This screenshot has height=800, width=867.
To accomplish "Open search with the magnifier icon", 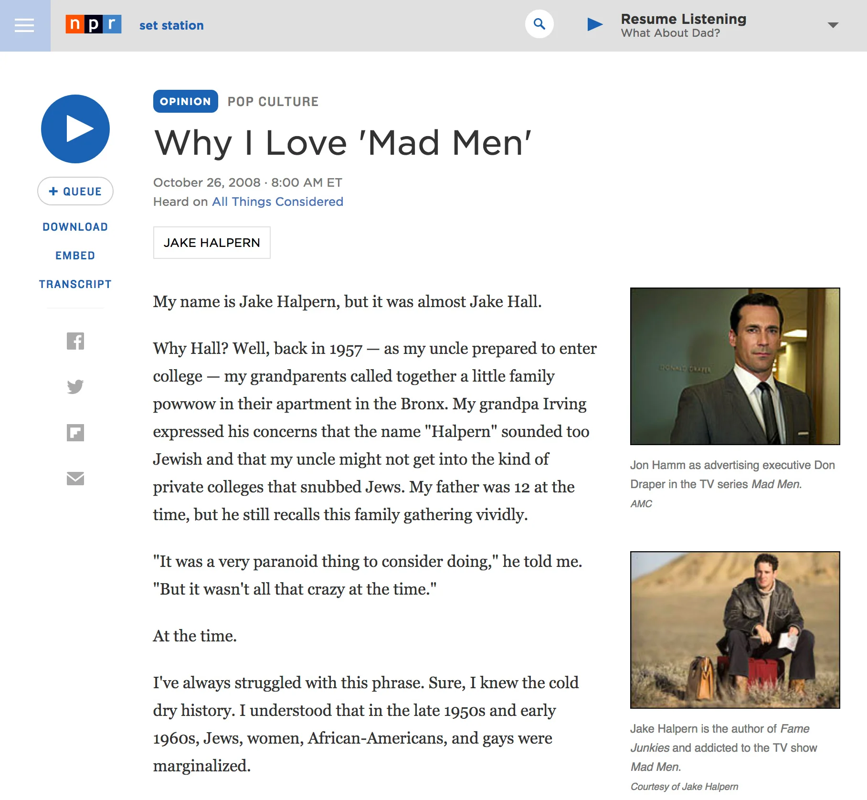I will [539, 24].
